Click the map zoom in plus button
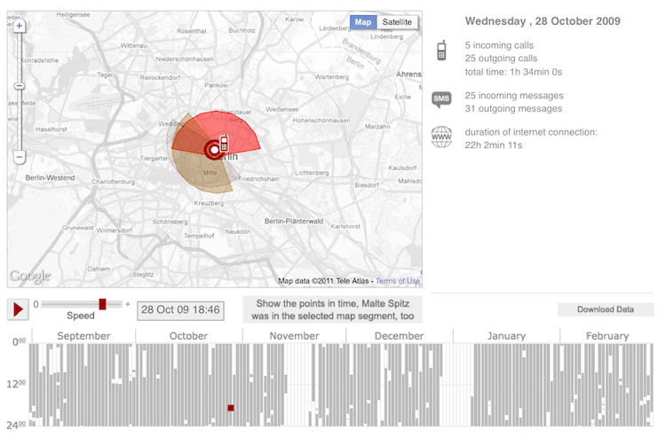This screenshot has height=438, width=666. tap(20, 27)
